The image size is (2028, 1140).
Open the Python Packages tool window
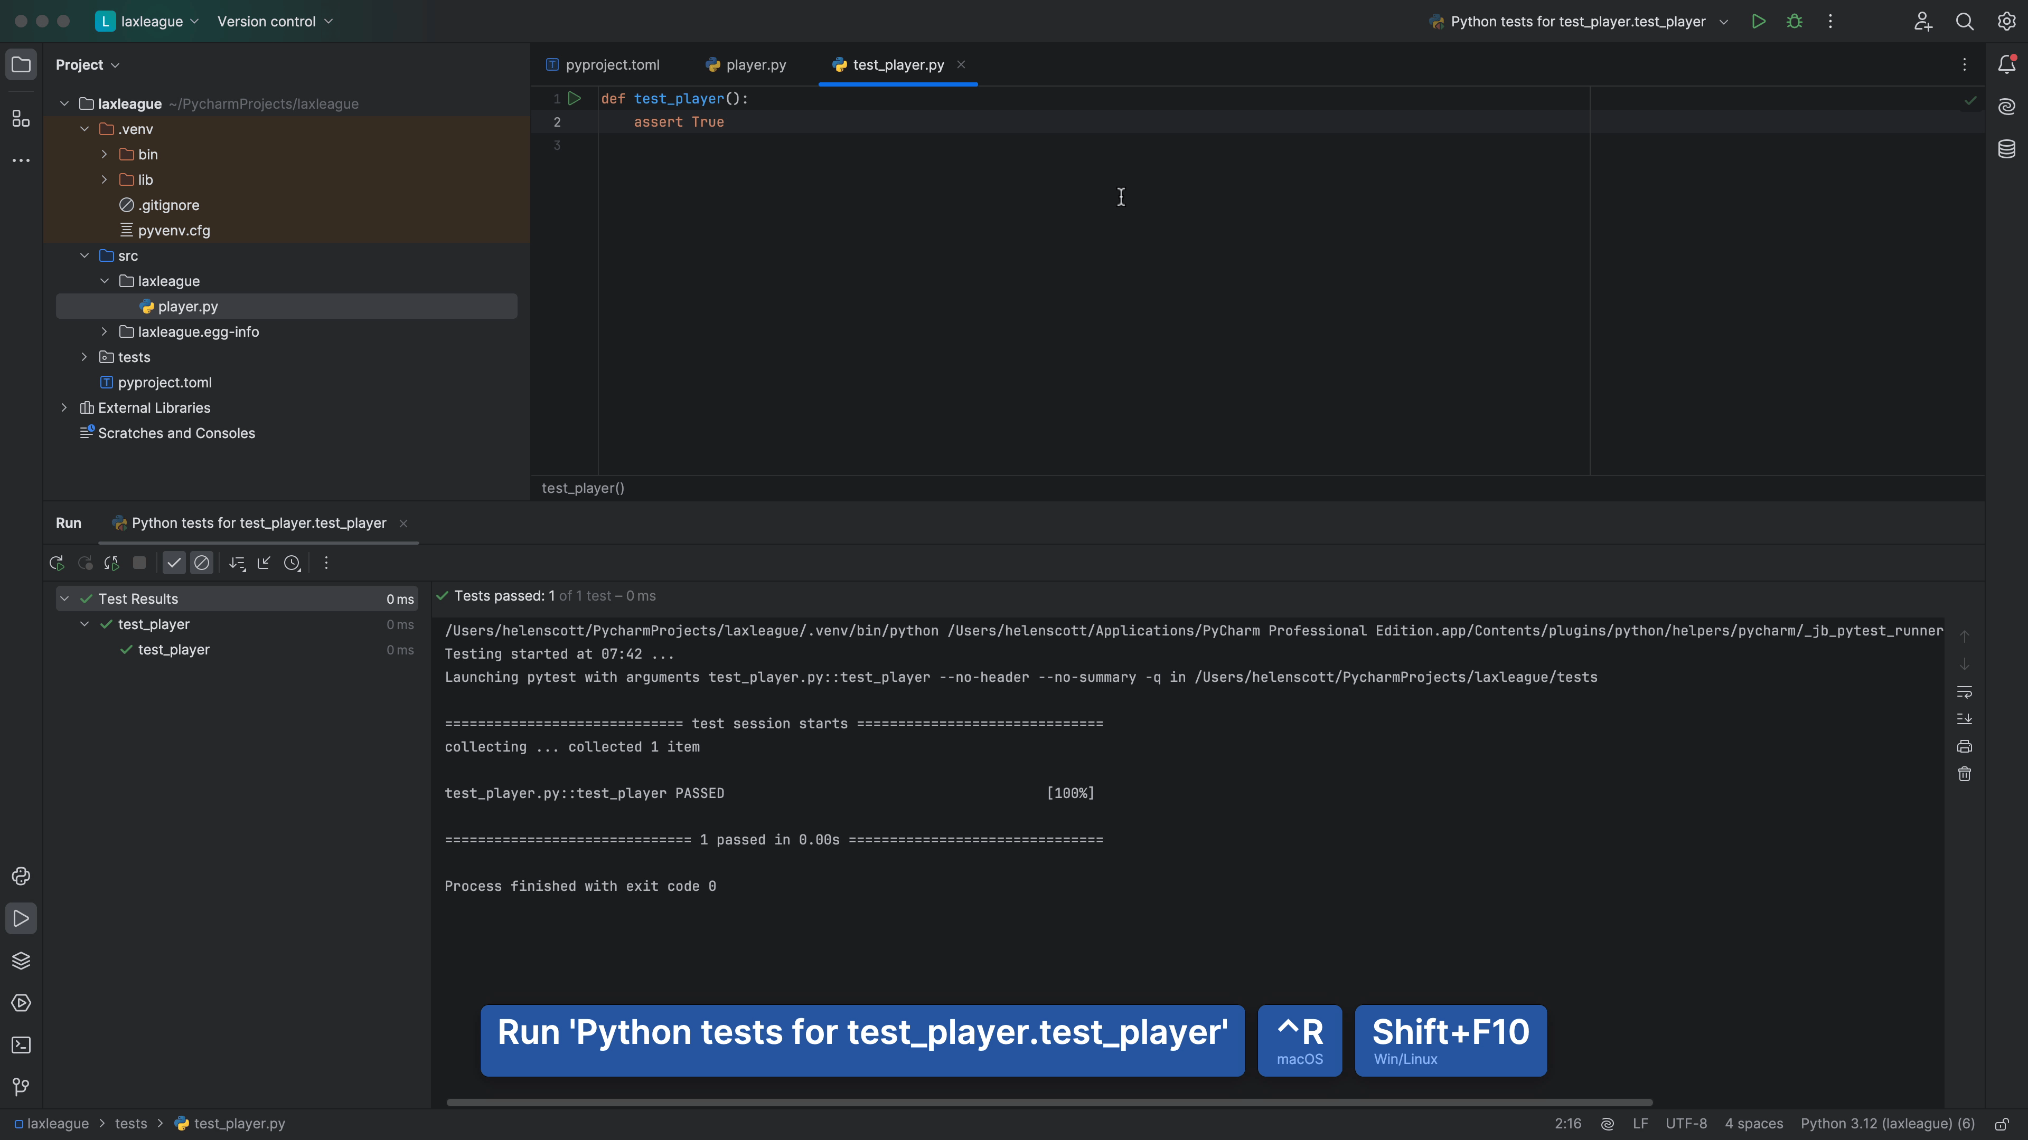pyautogui.click(x=21, y=961)
